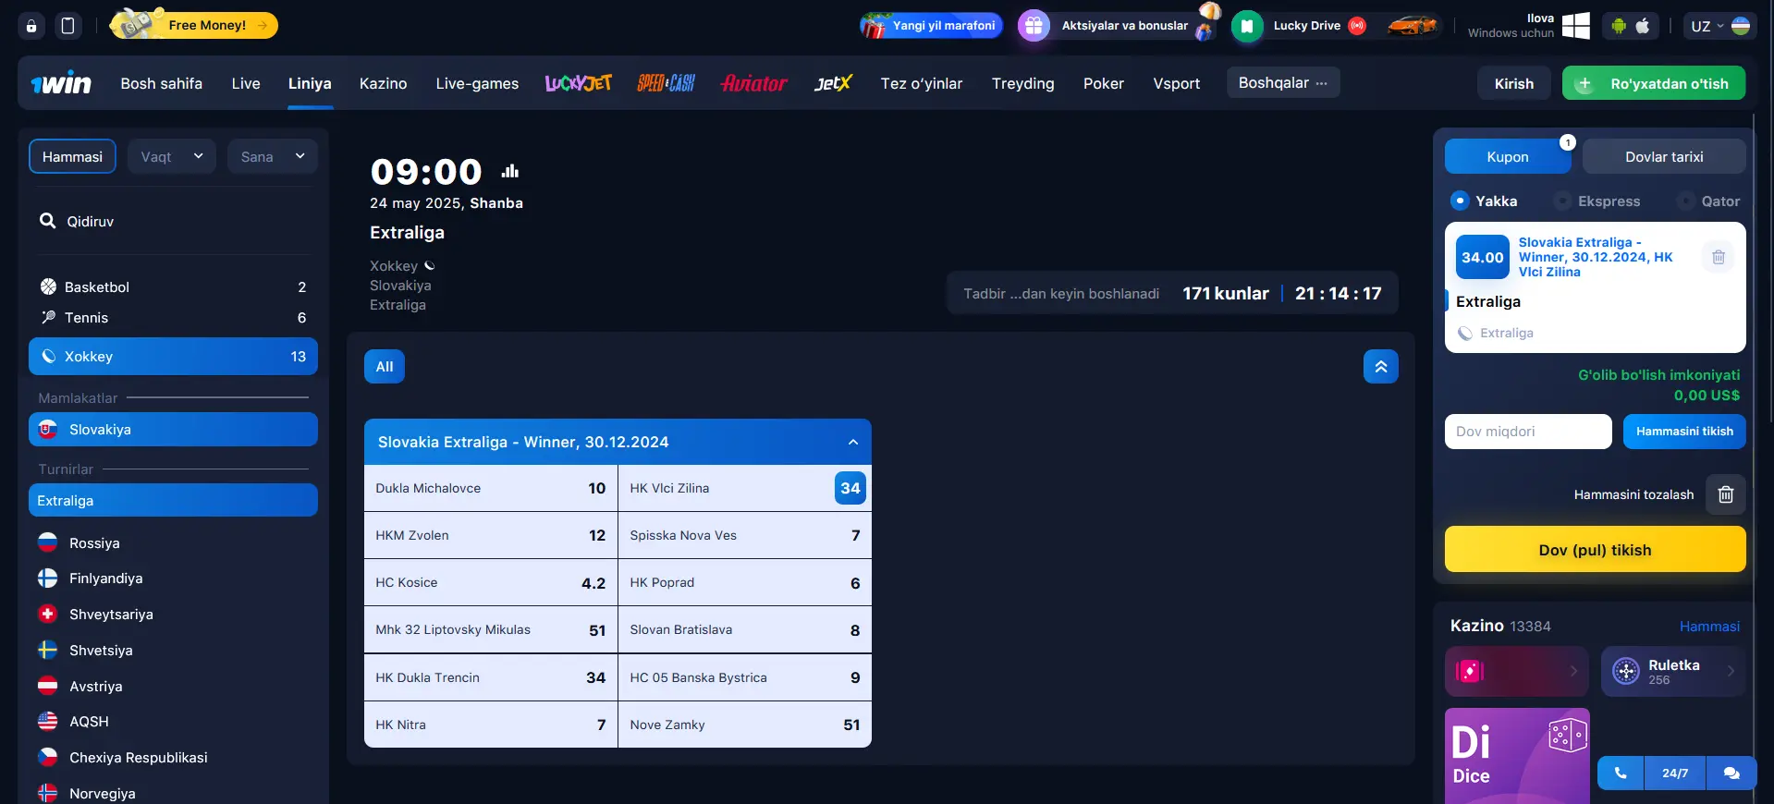This screenshot has width=1774, height=804.
Task: Click the Hammasini tikish button
Action: click(1684, 432)
